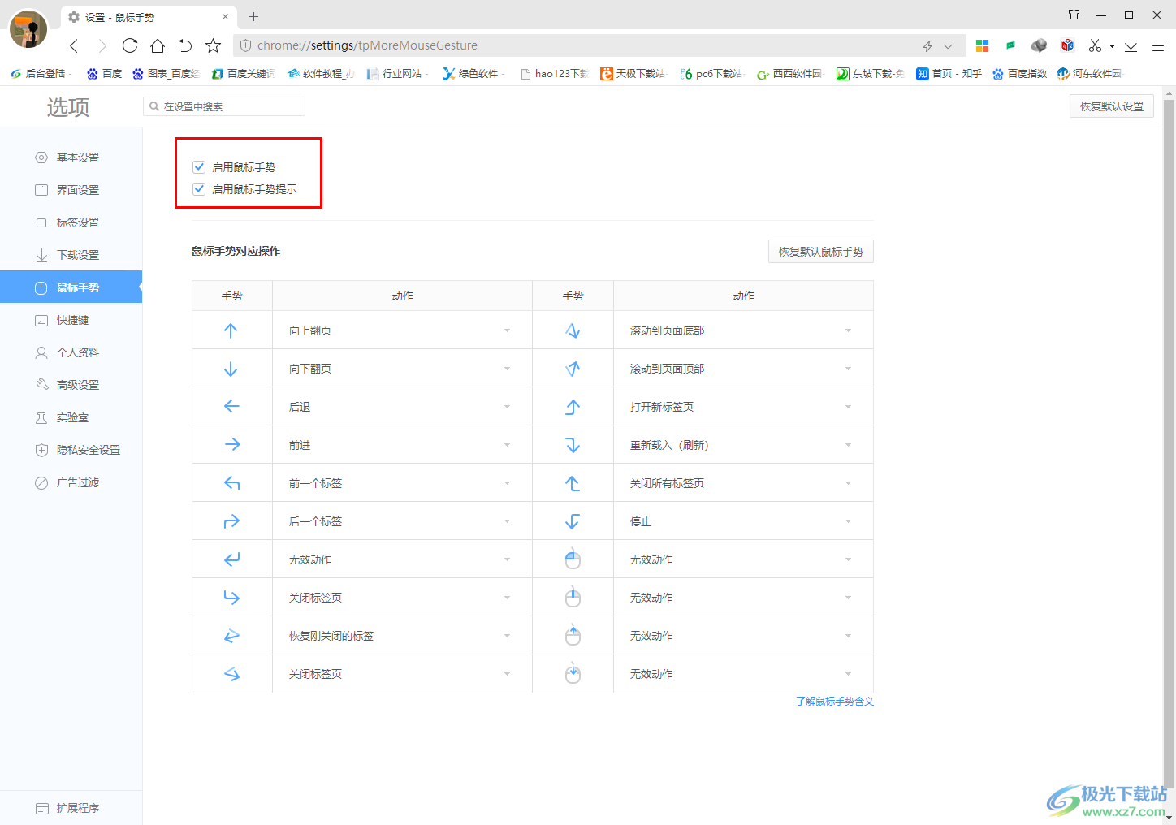
Task: Click the lightning speed mode icon
Action: (927, 46)
